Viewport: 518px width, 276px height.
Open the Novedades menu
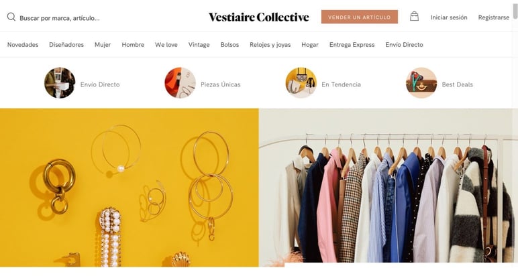tap(23, 44)
